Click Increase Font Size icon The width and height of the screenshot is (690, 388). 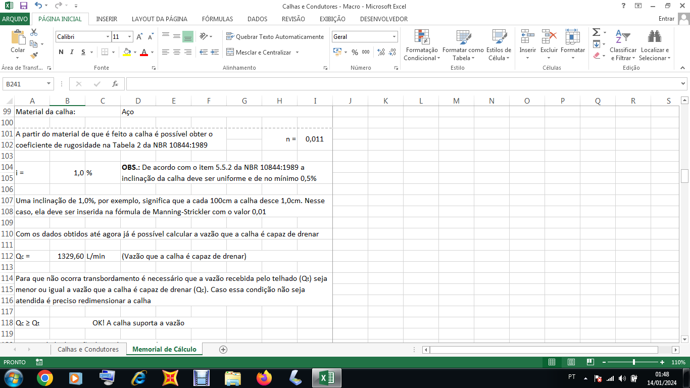[x=140, y=37]
